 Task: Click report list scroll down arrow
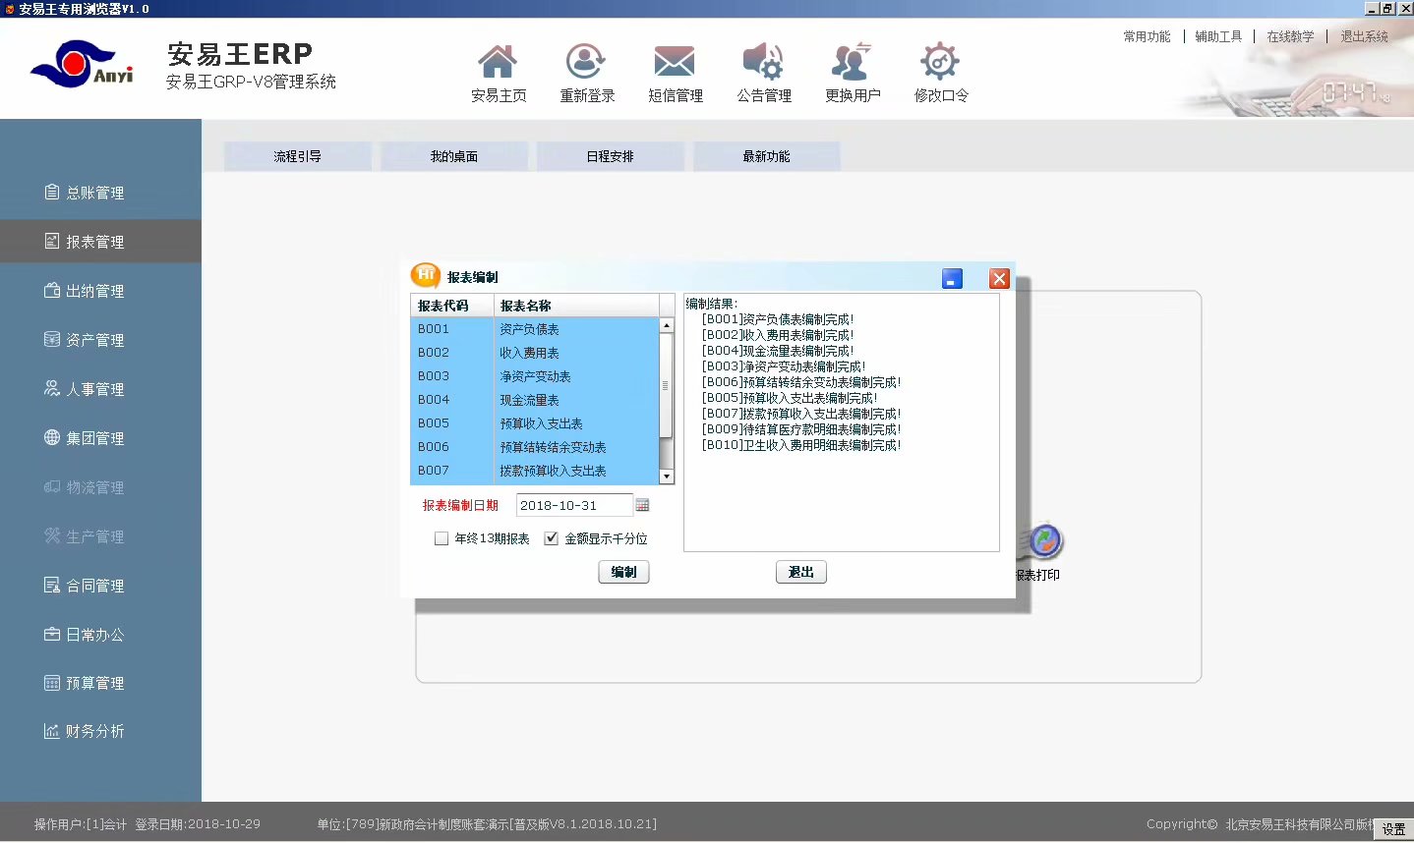pos(667,477)
